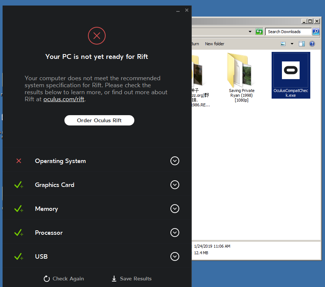Close the Downloads Explorer window

[x=317, y=21]
